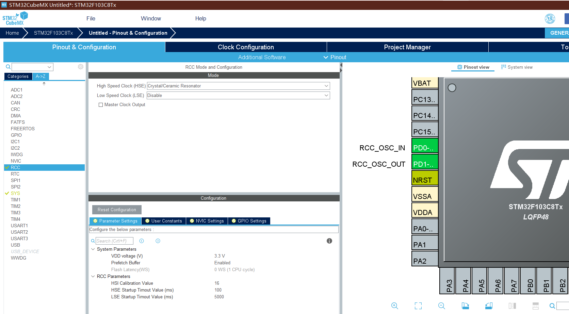
Task: Show parameter info icon
Action: click(x=329, y=241)
